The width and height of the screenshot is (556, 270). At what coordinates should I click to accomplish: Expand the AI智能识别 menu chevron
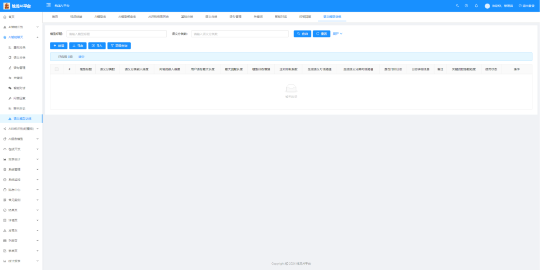[38, 27]
